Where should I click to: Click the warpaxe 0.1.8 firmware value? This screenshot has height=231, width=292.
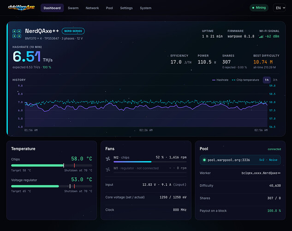pos(241,36)
